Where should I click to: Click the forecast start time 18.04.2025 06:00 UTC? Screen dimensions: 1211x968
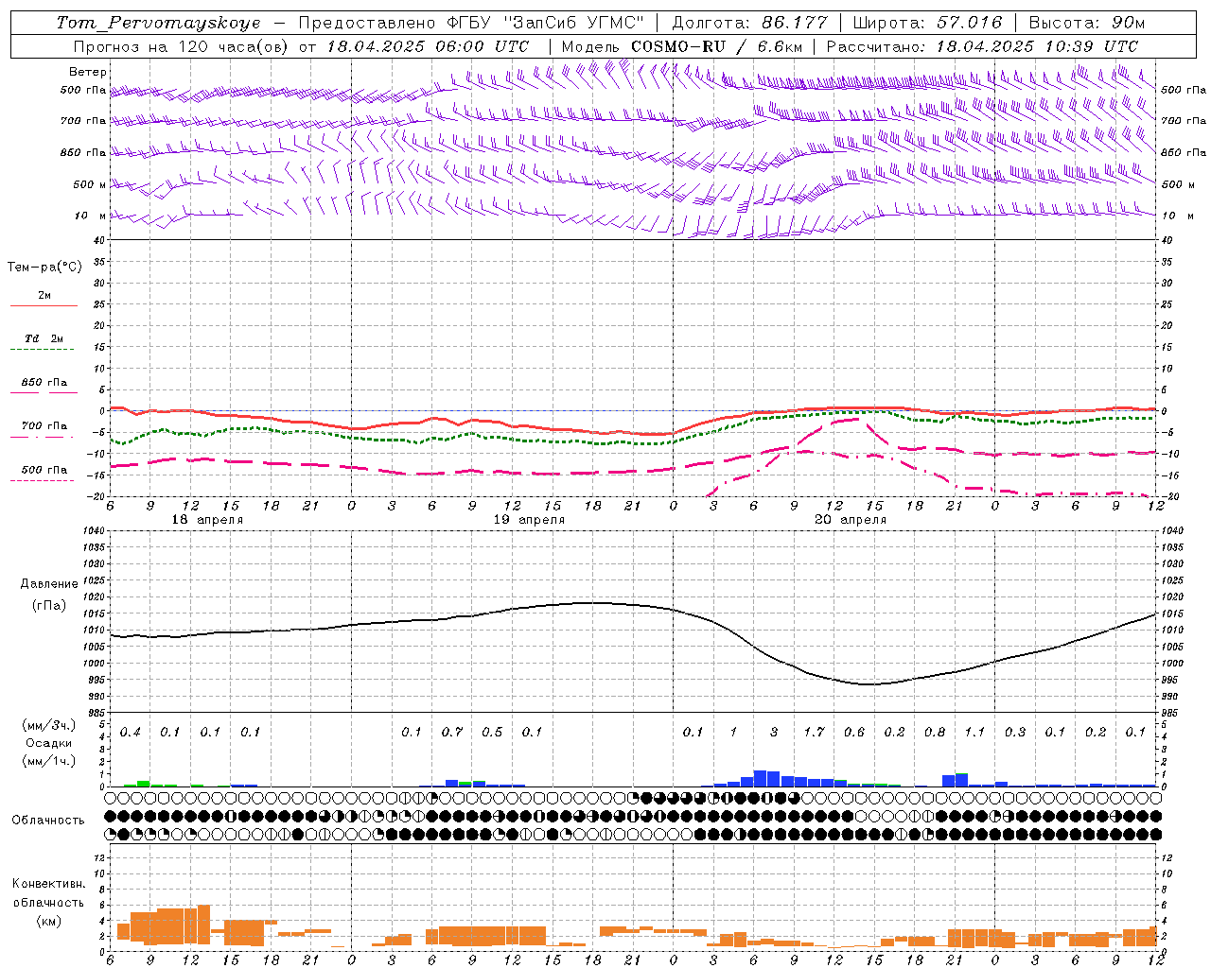click(428, 46)
